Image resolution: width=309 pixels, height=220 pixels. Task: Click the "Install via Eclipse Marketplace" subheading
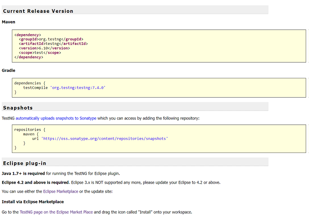coord(33,202)
